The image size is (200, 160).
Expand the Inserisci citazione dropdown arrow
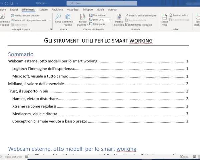tap(87, 25)
